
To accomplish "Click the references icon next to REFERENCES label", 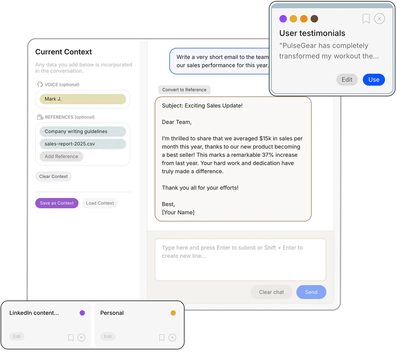I will click(x=40, y=117).
